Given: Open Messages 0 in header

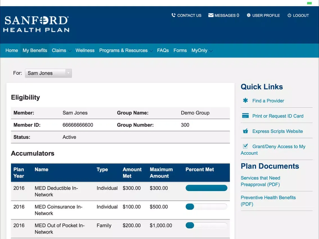Looking at the screenshot, I should tap(227, 15).
